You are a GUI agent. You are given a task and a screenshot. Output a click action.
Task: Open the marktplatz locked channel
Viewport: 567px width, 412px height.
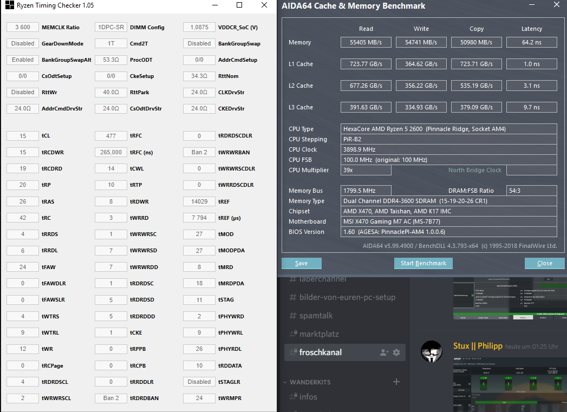click(x=314, y=334)
